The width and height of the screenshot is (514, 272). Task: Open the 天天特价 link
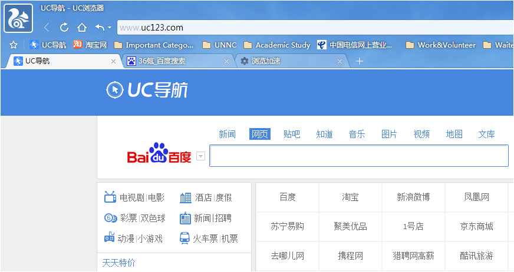118,263
